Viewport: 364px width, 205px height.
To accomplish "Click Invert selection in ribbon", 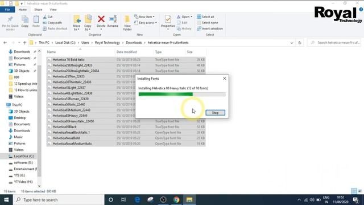I will pyautogui.click(x=210, y=28).
